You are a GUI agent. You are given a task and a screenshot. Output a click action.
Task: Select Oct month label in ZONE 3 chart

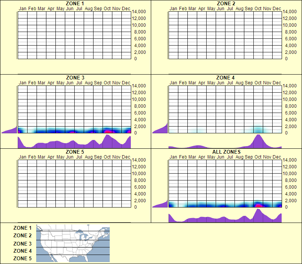[x=107, y=83]
